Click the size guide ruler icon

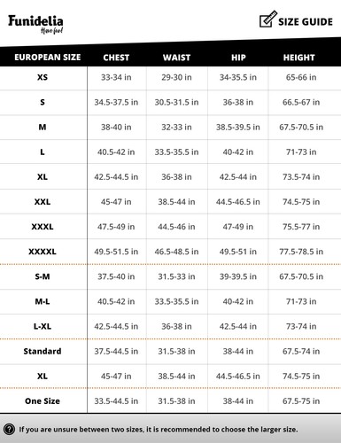click(268, 19)
